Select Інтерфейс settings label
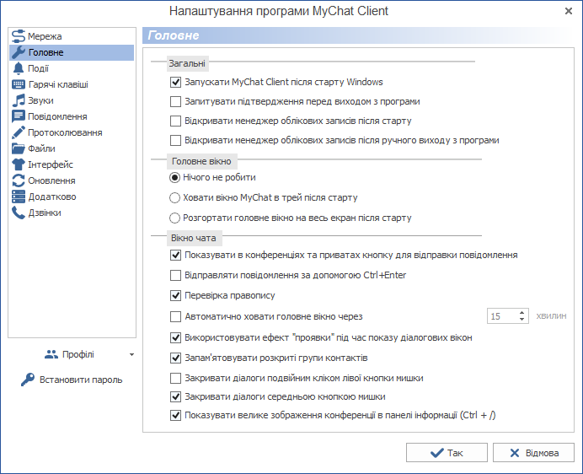The width and height of the screenshot is (583, 474). click(51, 164)
